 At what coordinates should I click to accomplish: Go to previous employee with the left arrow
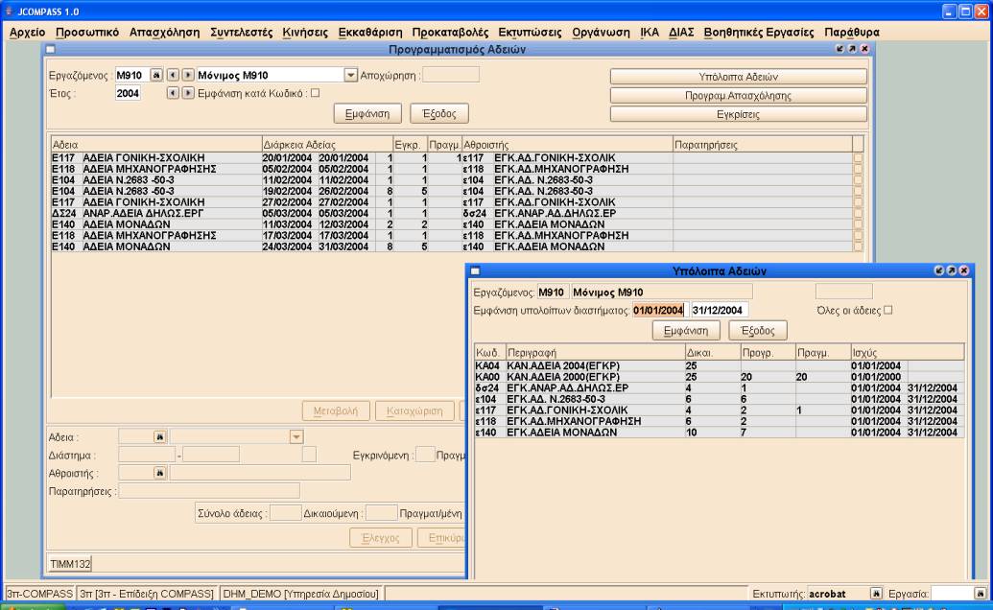coord(173,76)
